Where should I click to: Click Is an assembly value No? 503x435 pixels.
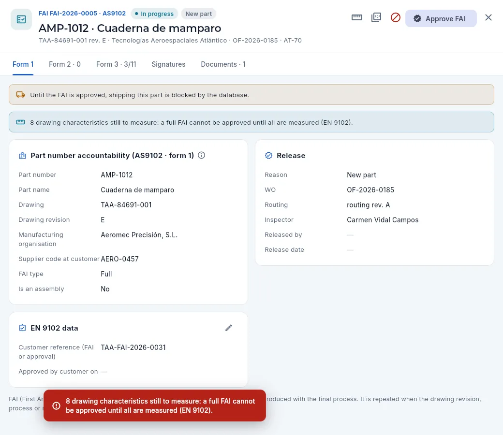click(105, 289)
